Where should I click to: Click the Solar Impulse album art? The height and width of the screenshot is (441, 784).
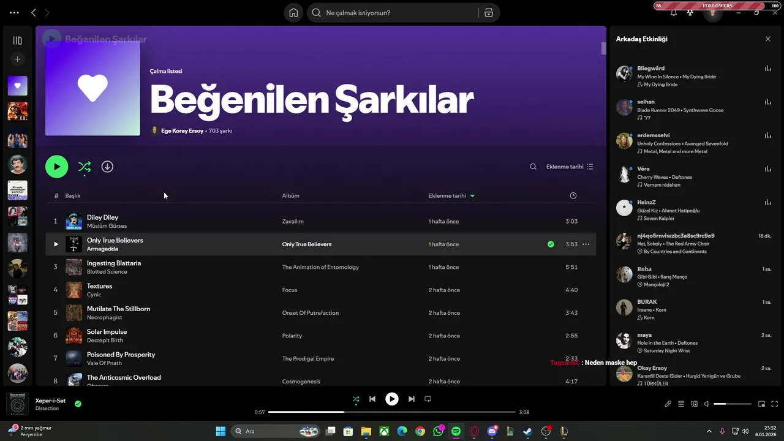click(73, 336)
